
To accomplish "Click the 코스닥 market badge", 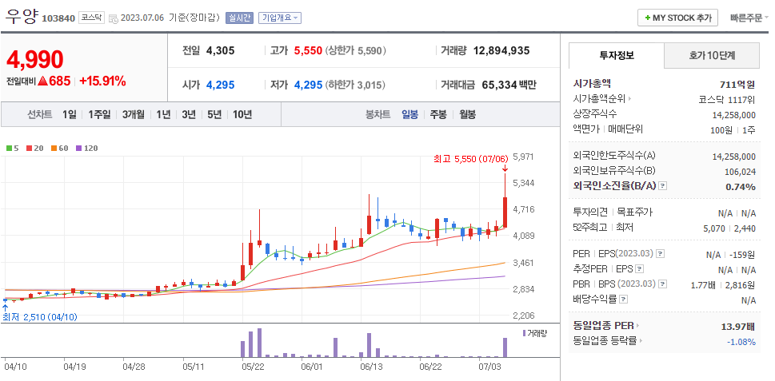I will [91, 18].
